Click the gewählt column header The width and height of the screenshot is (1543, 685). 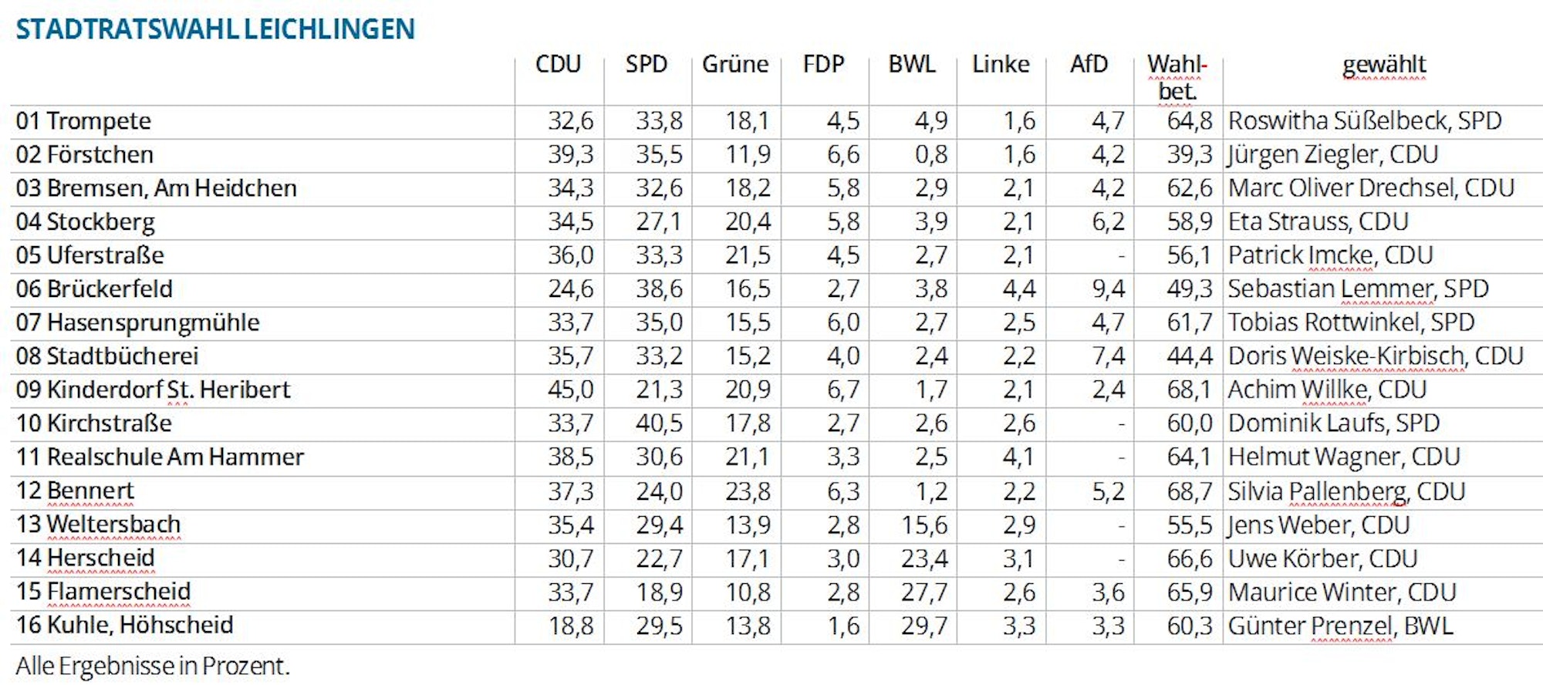pos(1384,65)
